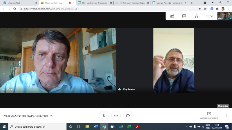
Task: Open the Chrome extensions puzzle icon
Action: (x=217, y=9)
